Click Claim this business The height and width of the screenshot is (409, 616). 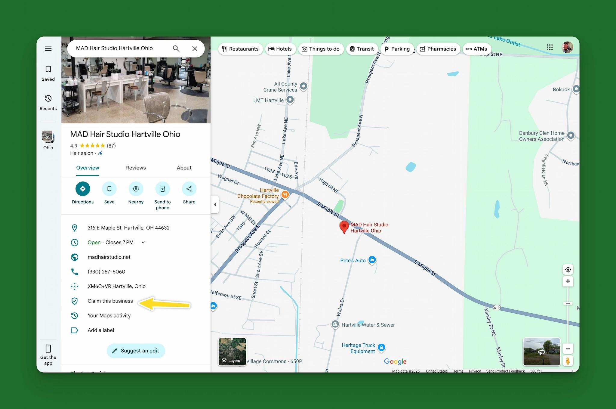[x=110, y=301]
